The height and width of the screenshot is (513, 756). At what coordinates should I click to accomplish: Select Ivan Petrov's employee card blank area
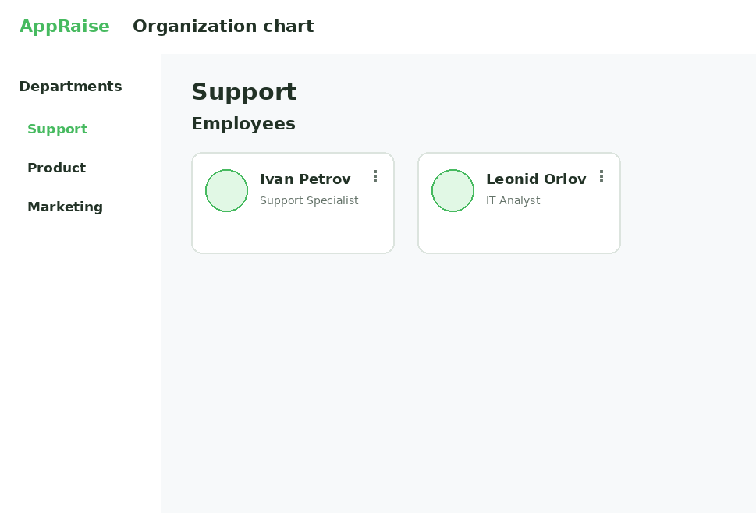point(293,232)
